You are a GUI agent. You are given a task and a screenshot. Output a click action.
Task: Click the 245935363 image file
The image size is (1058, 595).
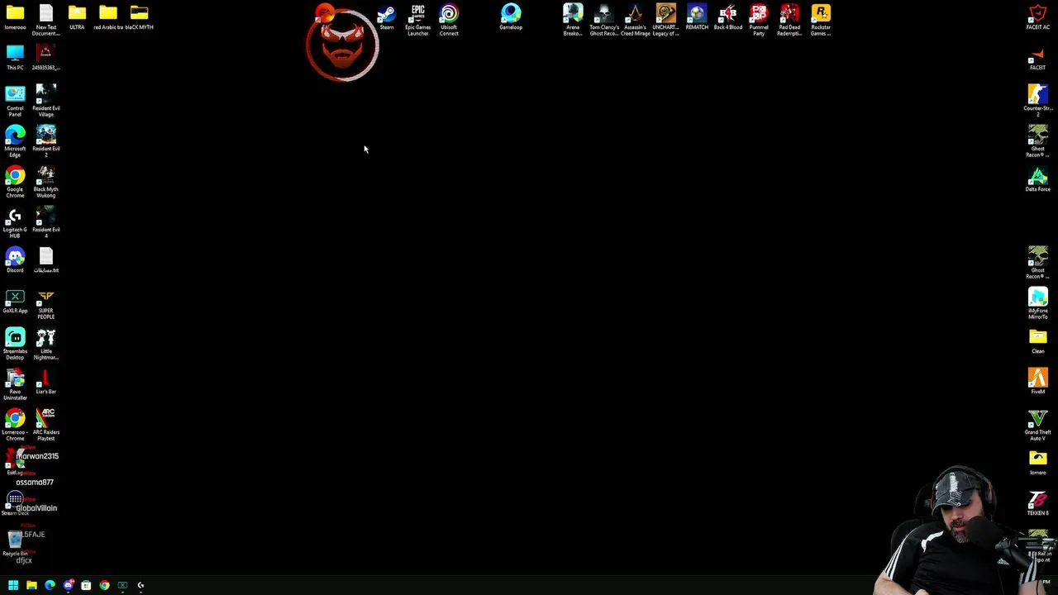coord(46,58)
